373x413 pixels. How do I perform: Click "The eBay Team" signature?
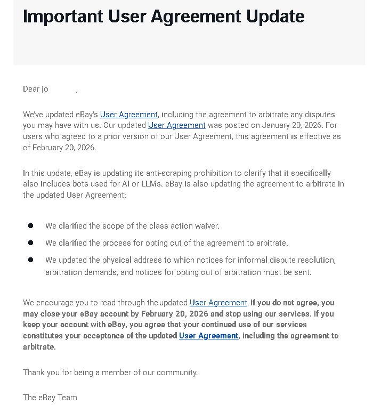[50, 398]
